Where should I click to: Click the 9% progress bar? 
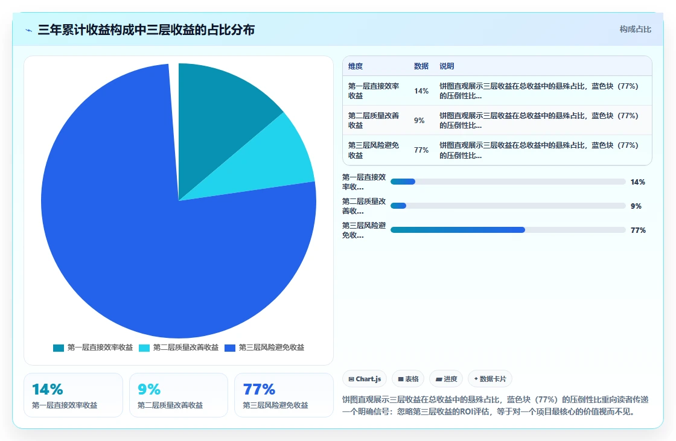click(508, 206)
